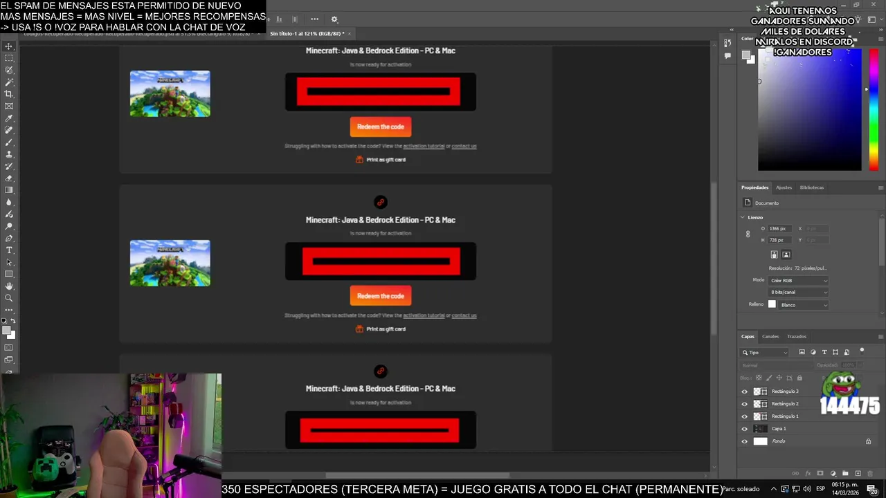Select the History Brush tool
Viewport: 886px width, 498px height.
coord(9,166)
